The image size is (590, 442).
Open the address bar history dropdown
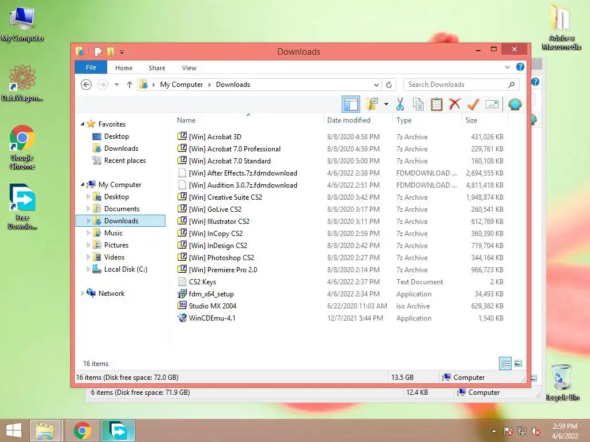point(376,85)
